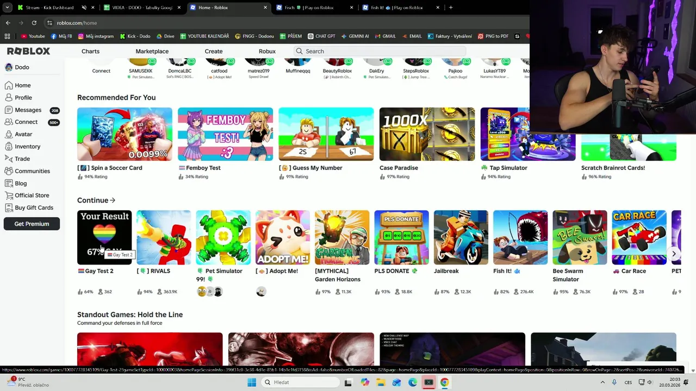Screen dimensions: 696x391
Task: Open the Guess My Number thumbnail
Action: pos(326,134)
